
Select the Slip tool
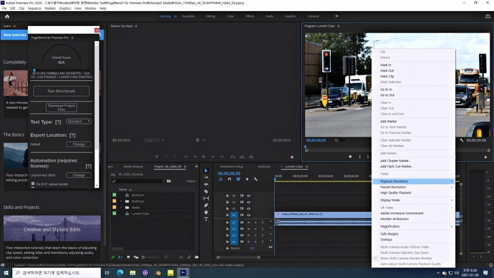pos(206,198)
